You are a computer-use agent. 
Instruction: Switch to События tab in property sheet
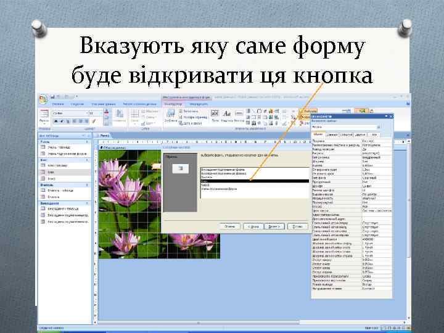click(346, 135)
